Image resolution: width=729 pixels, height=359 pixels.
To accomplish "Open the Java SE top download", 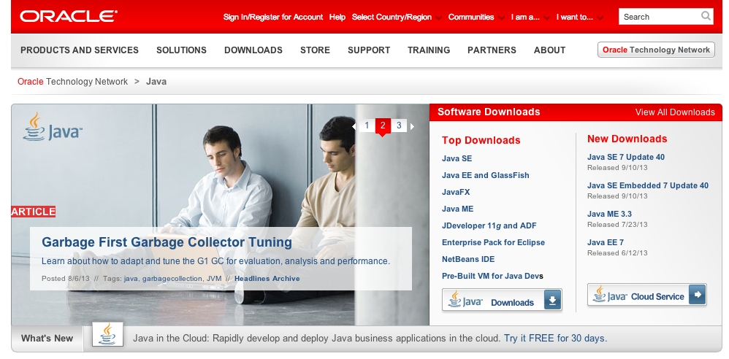I will (457, 158).
